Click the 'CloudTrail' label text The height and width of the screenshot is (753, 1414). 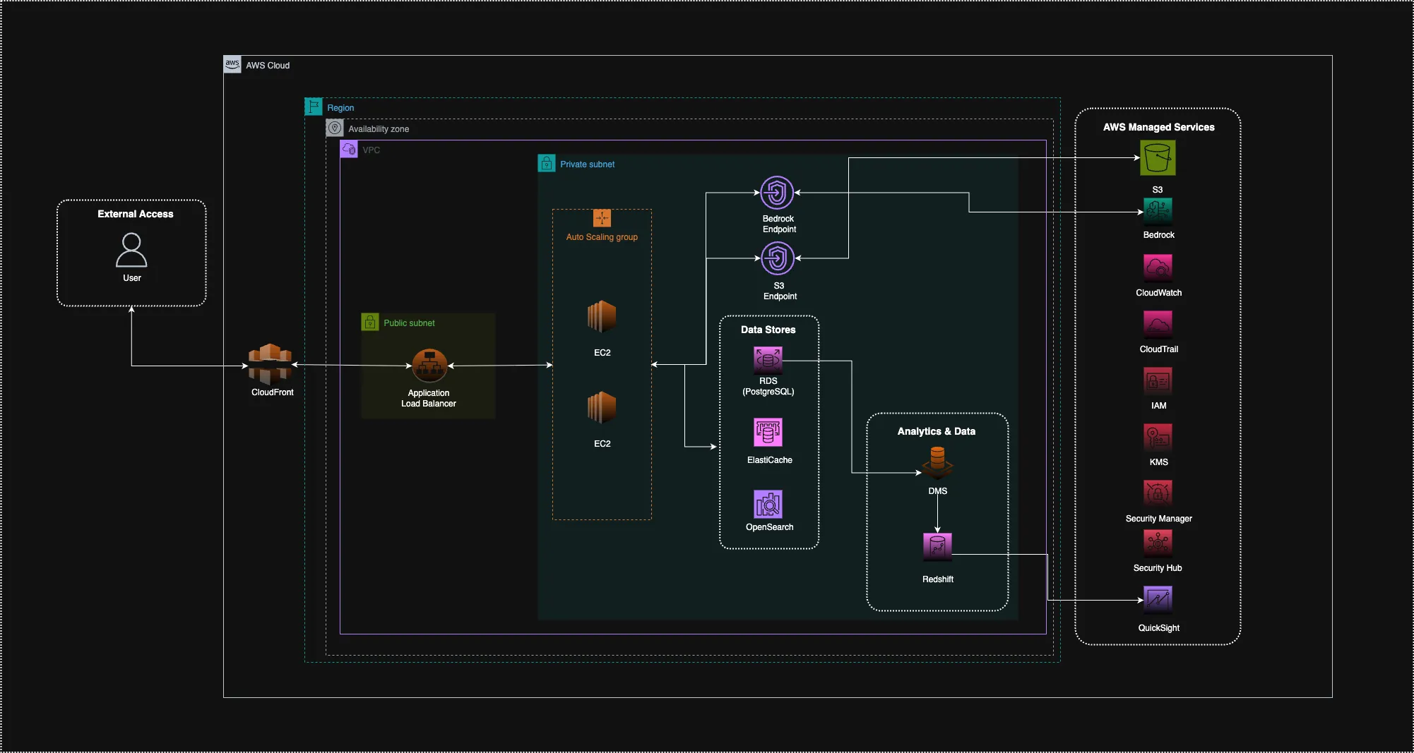(x=1158, y=349)
